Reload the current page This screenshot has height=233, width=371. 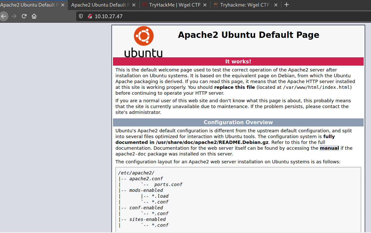(24, 16)
